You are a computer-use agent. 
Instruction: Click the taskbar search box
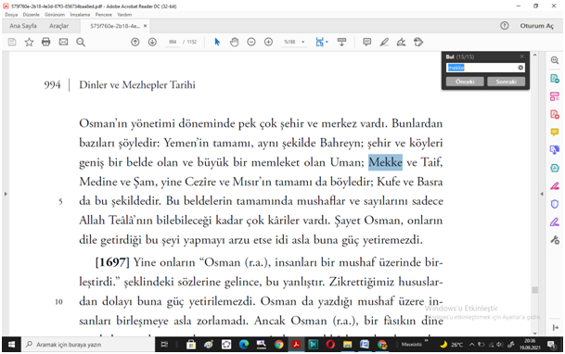tap(88, 345)
